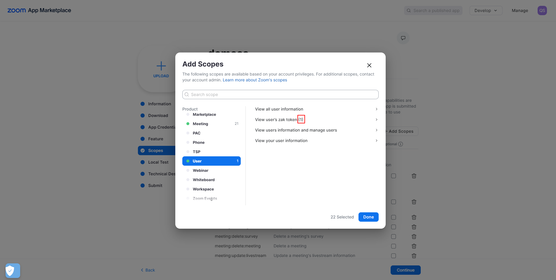Click trash icon for meeting:delete:survey scope
Screen dimensions: 556x280
click(x=414, y=237)
